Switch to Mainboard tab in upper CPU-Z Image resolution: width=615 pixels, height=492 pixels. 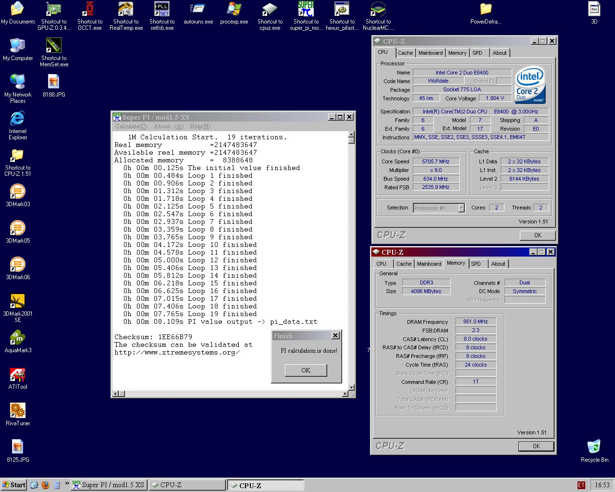click(x=430, y=53)
